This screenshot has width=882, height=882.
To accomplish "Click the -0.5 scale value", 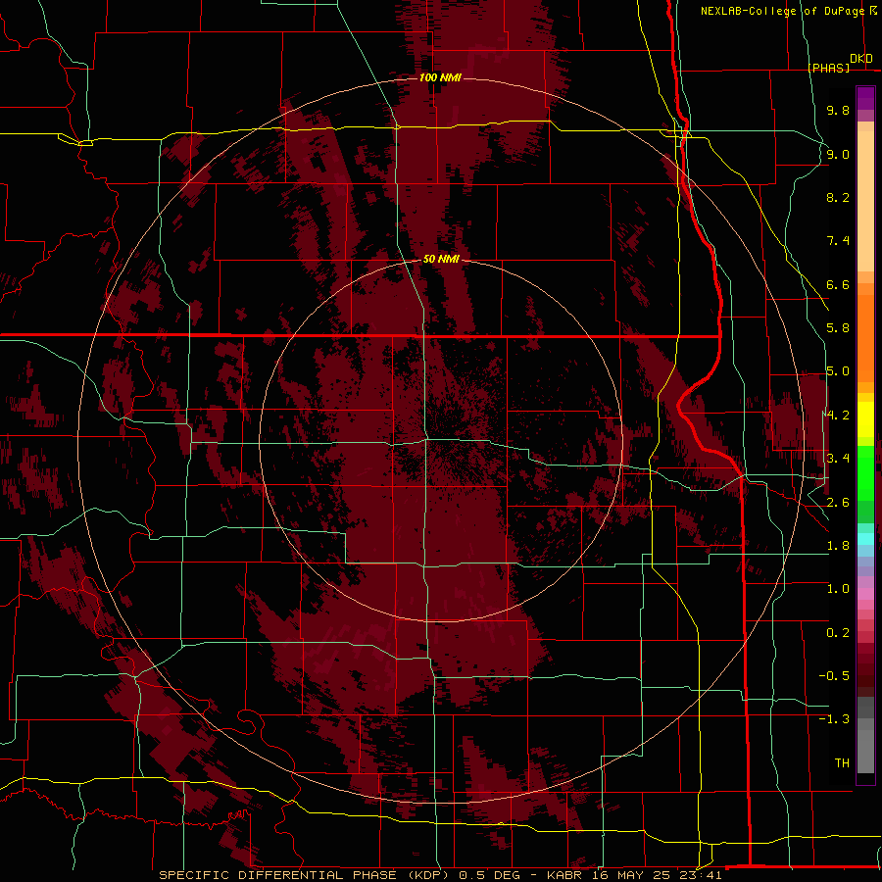I will click(x=834, y=676).
